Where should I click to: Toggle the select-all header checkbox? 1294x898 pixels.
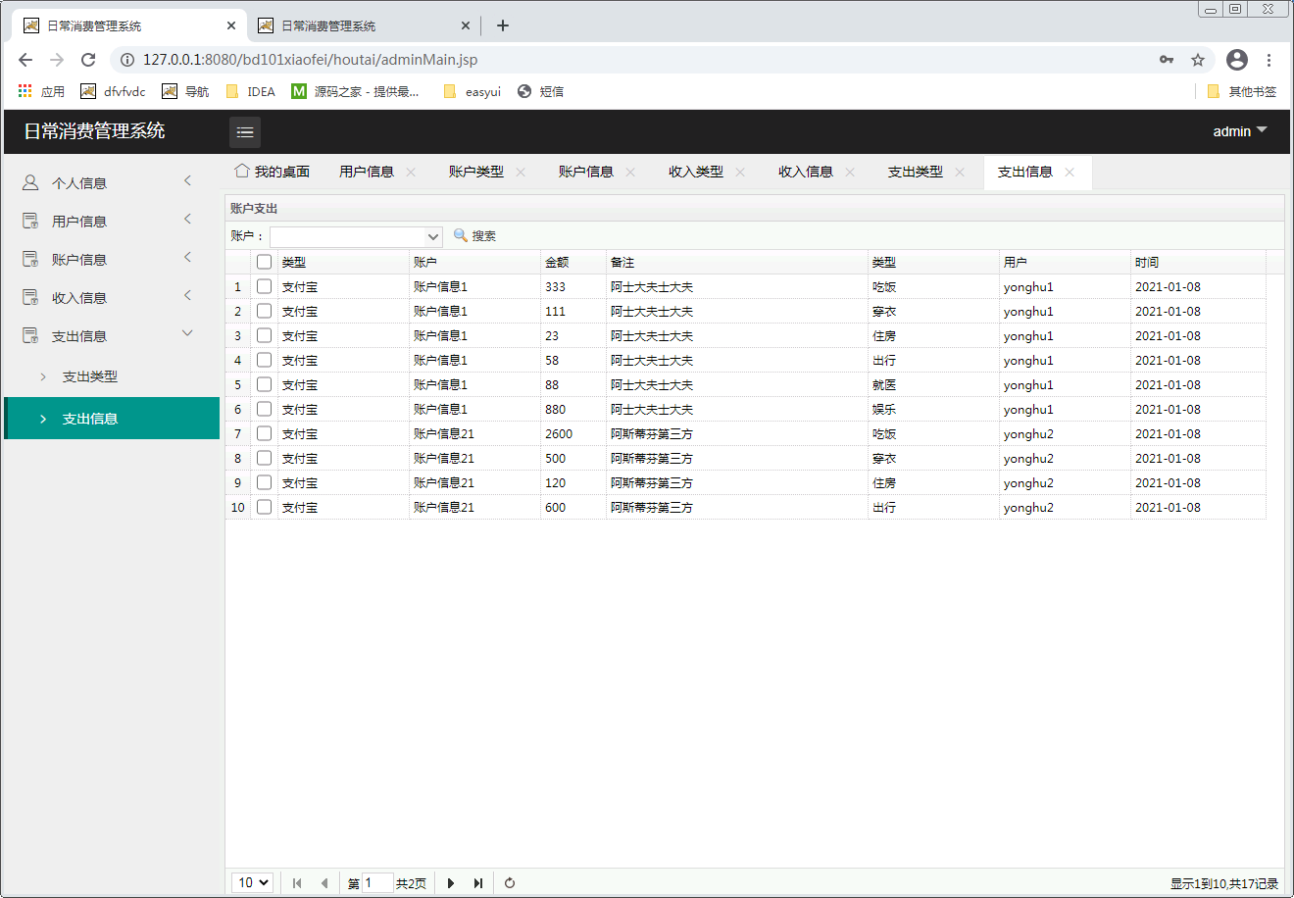click(x=264, y=262)
